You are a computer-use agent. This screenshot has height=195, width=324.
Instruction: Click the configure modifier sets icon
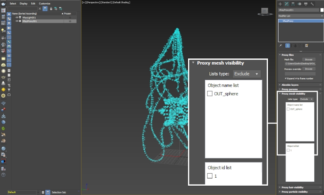pyautogui.click(x=307, y=46)
